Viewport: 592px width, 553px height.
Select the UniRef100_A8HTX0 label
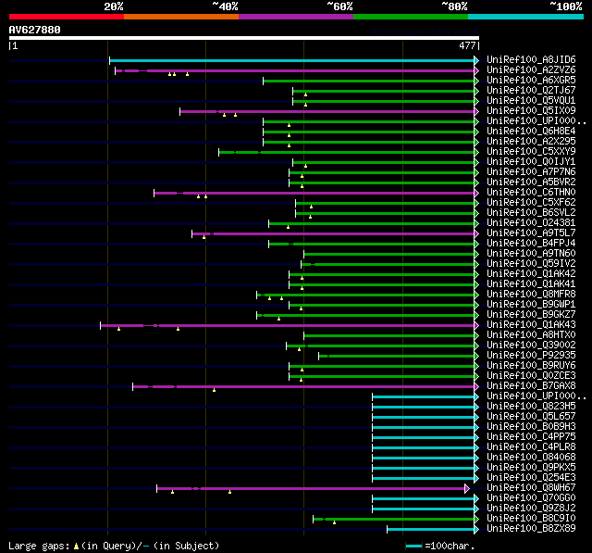coord(531,335)
